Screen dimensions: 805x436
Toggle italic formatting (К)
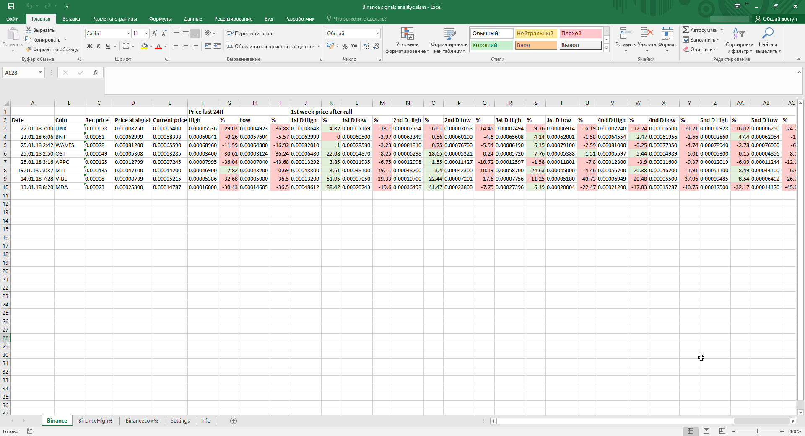(x=99, y=46)
